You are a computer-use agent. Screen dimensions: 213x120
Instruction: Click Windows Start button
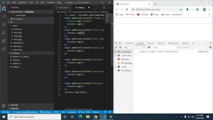coord(4,117)
